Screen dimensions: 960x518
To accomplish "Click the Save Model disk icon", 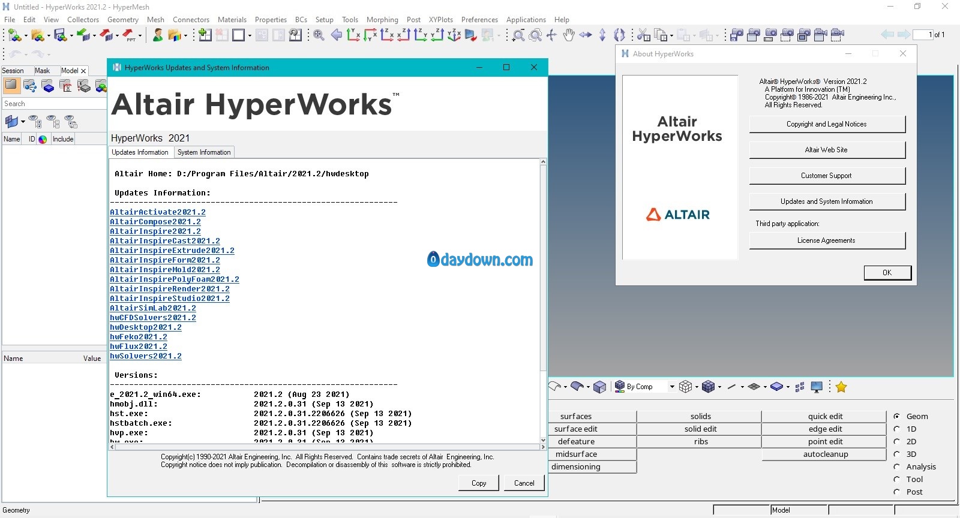I will coord(60,35).
